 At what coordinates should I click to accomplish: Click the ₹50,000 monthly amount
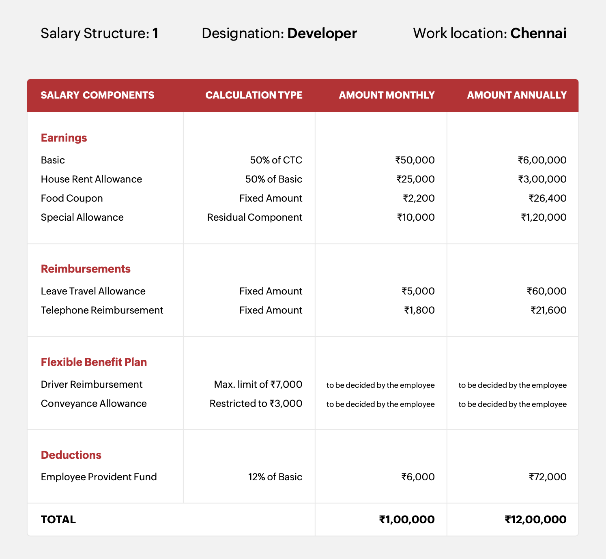point(415,160)
